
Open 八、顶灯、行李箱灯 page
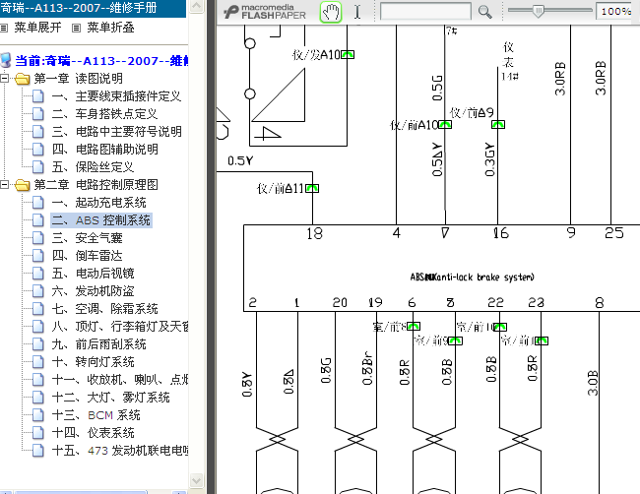(x=120, y=327)
